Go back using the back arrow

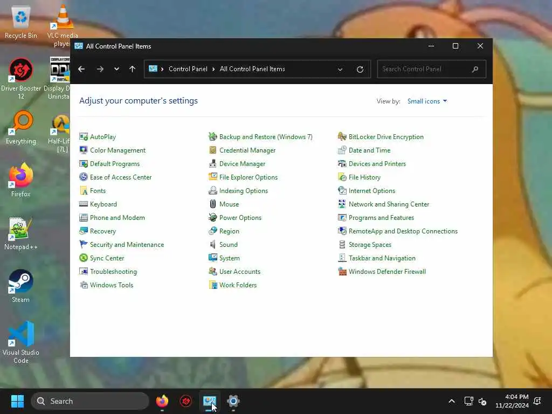(x=81, y=69)
